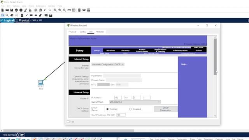Screen dimensions: 249x140
Task: Open the User Profile icon in toolbar
Action: pyautogui.click(x=26, y=10)
